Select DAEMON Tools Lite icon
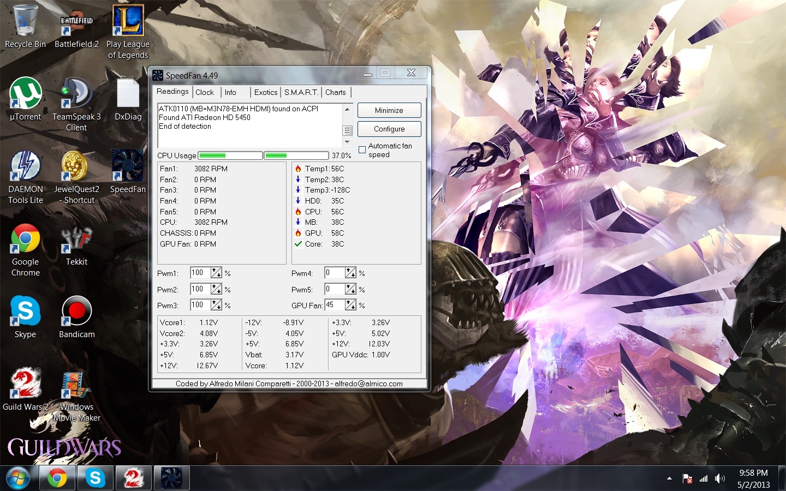This screenshot has width=786, height=491. point(25,177)
